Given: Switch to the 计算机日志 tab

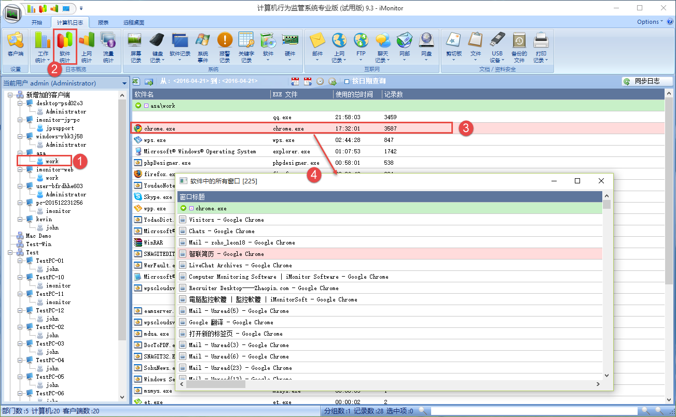Looking at the screenshot, I should 70,22.
